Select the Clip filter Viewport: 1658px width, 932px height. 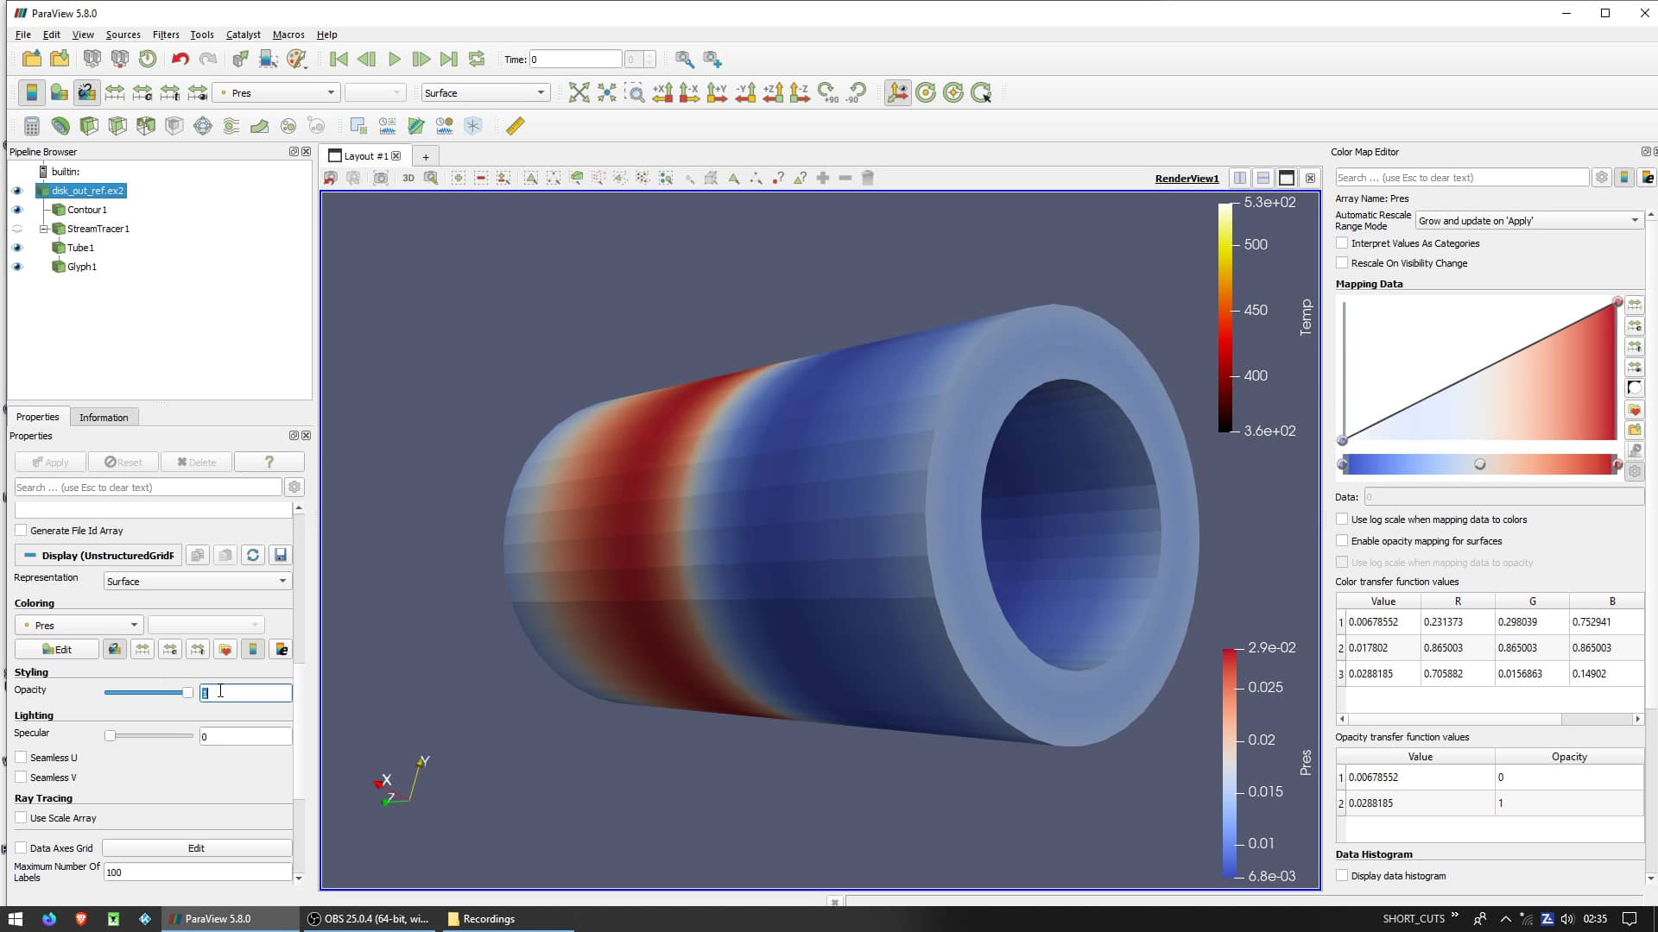tap(89, 125)
